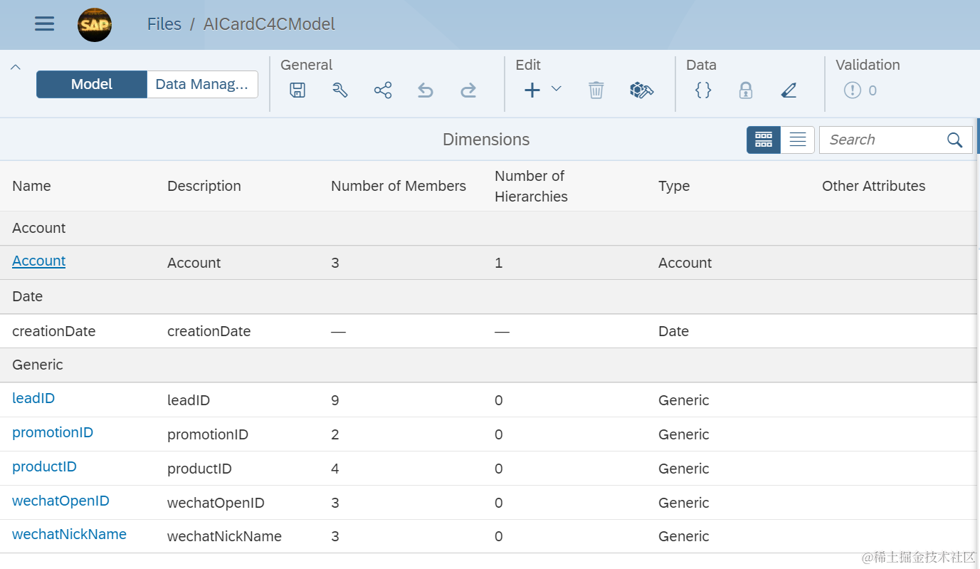Open the main hamburger menu

tap(44, 24)
